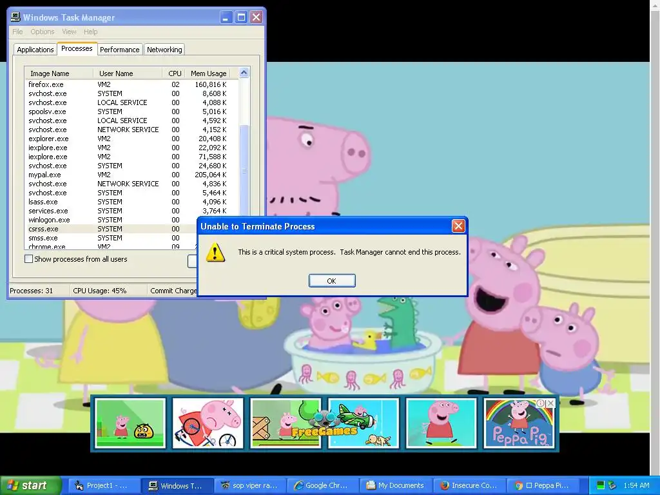Switch to My Documents taskbar button
Screen dimensions: 660x495
coord(397,485)
